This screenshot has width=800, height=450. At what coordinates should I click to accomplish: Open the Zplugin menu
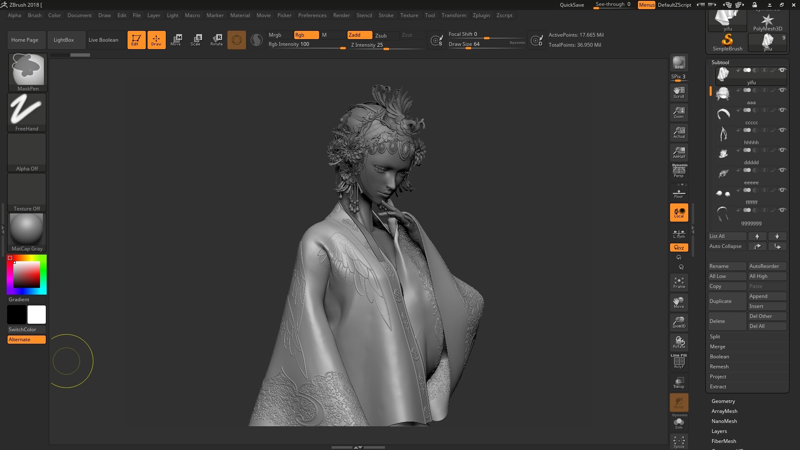(481, 15)
